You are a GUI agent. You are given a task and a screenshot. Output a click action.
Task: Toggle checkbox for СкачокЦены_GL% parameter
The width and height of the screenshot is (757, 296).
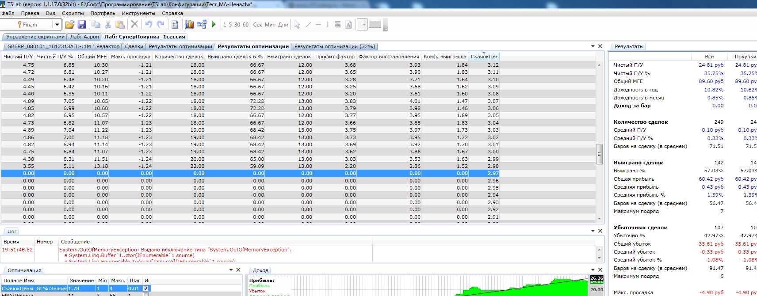146,288
